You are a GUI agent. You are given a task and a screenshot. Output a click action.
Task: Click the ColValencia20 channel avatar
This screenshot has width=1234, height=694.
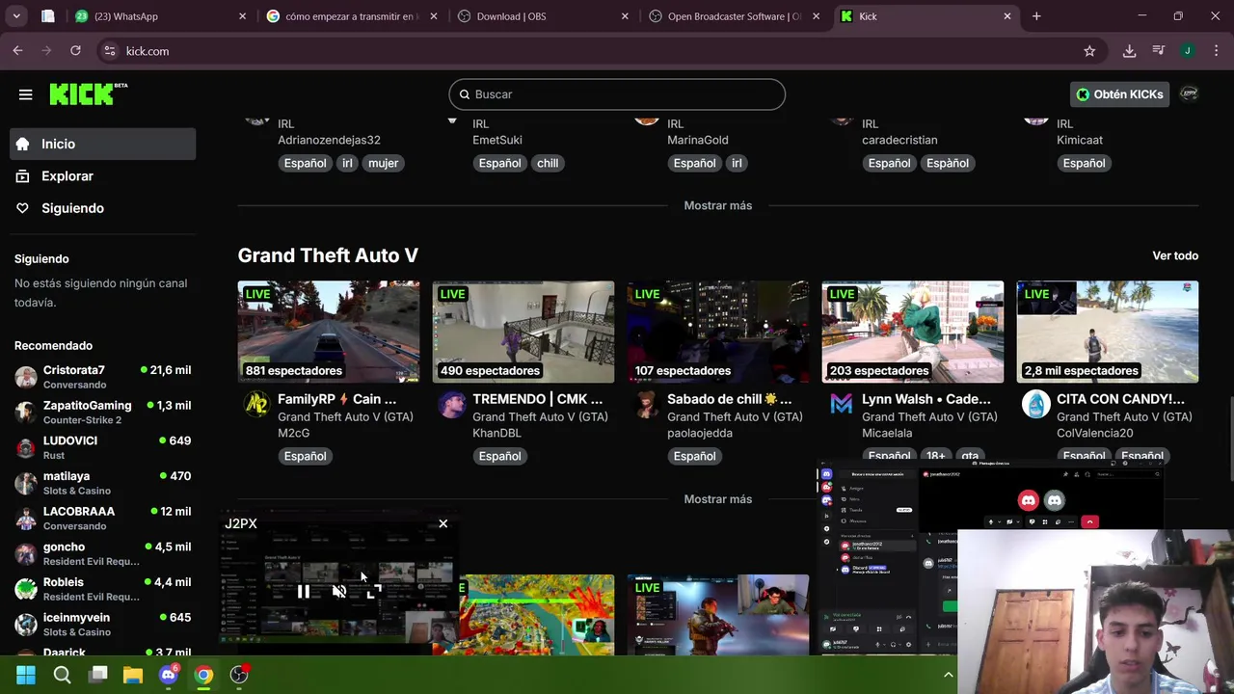pyautogui.click(x=1035, y=404)
